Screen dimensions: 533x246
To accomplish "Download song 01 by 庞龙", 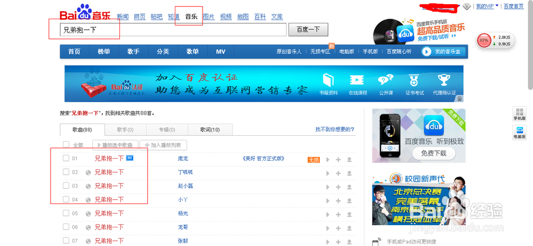I will point(349,160).
